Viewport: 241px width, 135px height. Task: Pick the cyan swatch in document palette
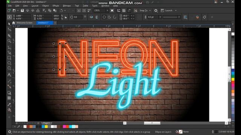coord(70,127)
